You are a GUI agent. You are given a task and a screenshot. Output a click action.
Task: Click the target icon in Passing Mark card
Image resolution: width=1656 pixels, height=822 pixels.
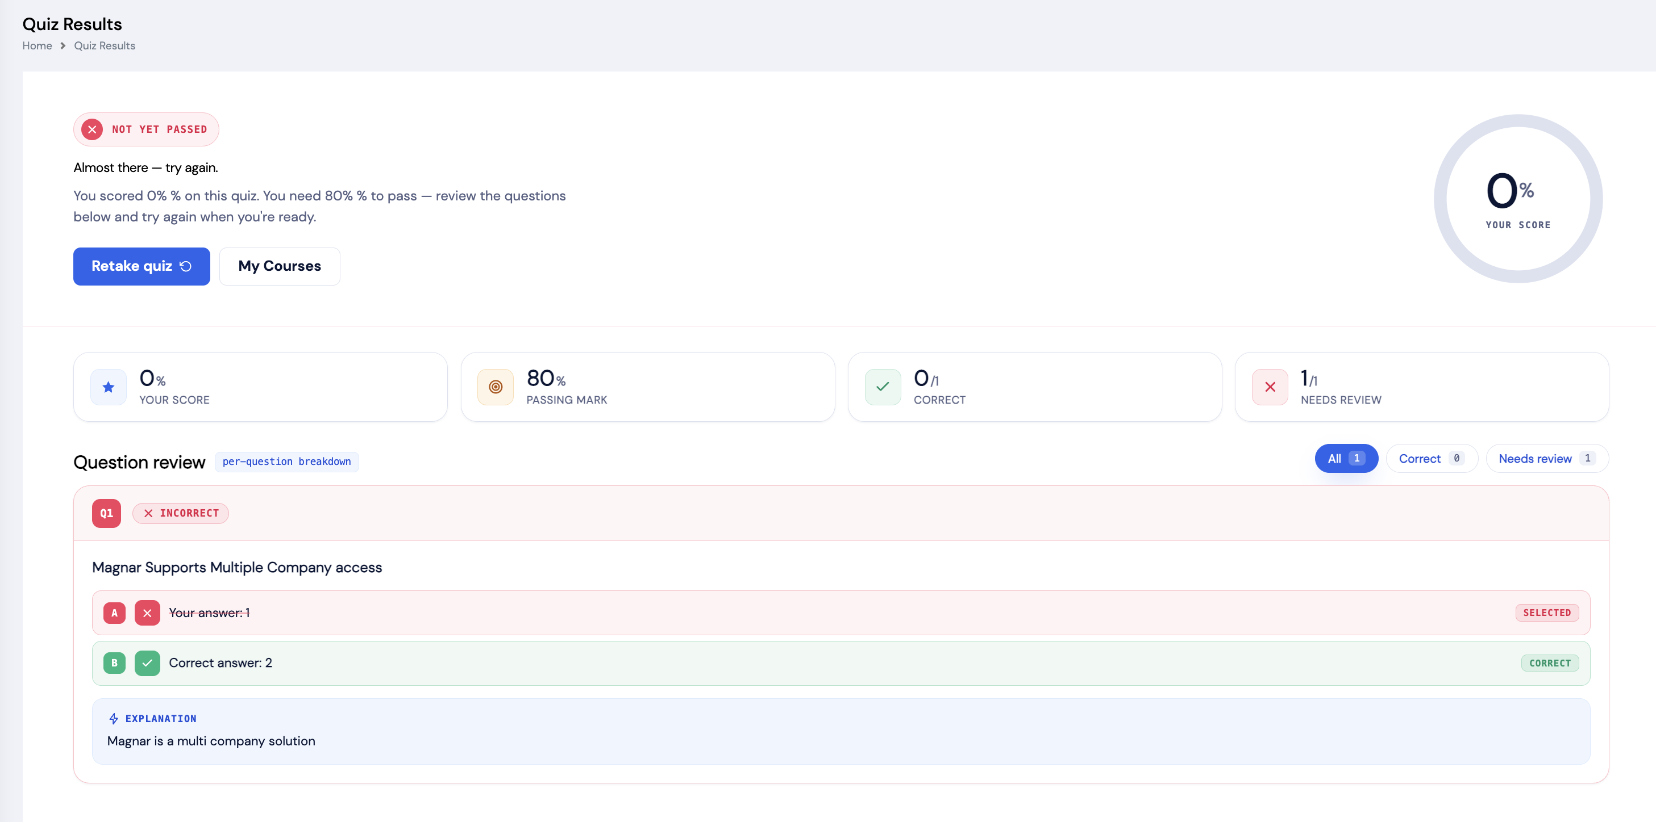coord(496,387)
